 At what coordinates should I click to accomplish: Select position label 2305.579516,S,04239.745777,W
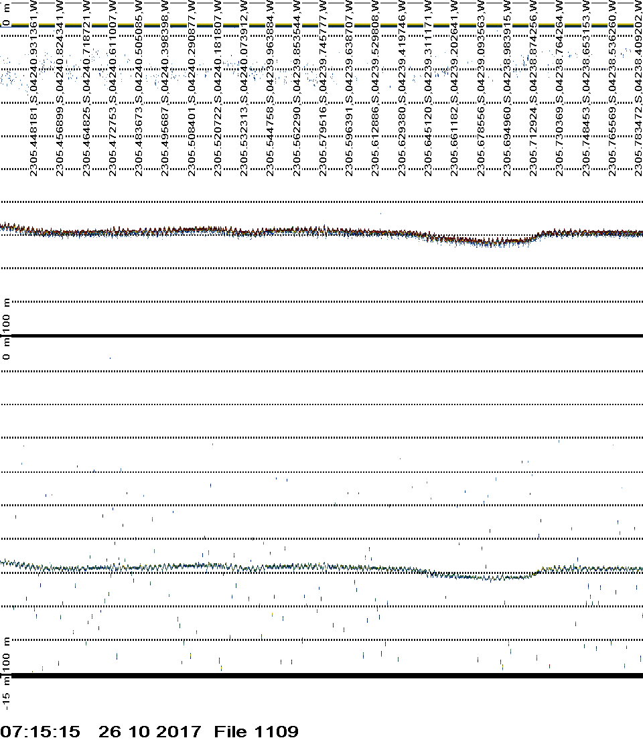pyautogui.click(x=323, y=88)
